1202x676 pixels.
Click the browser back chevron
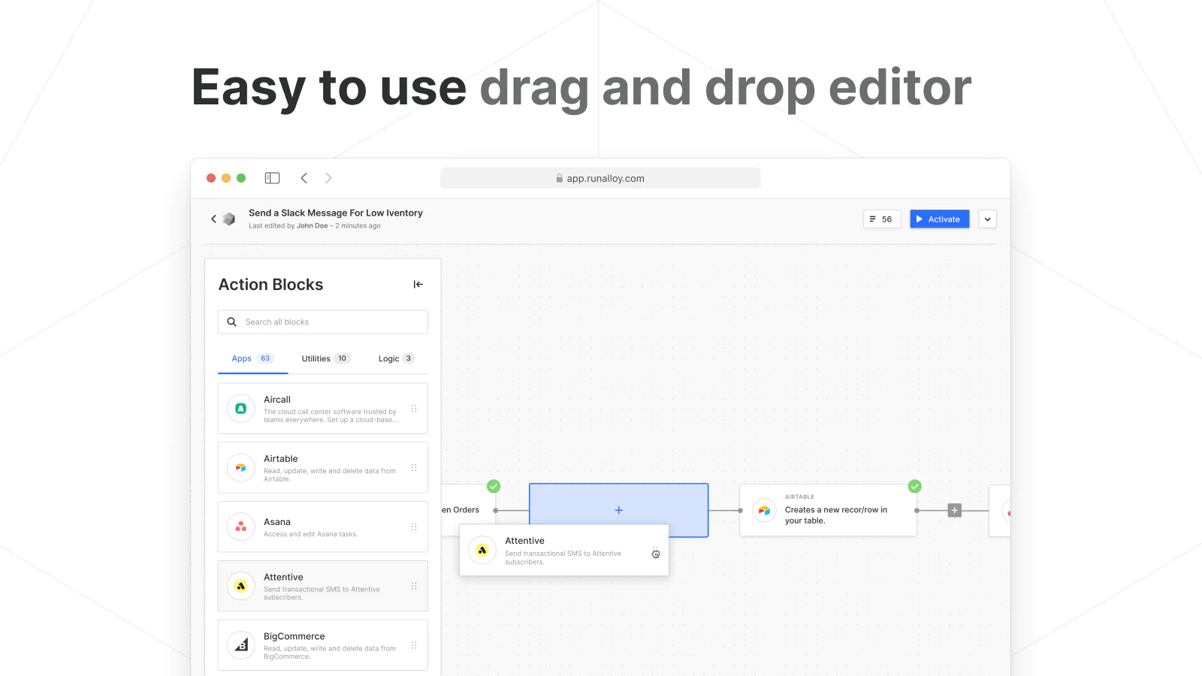click(304, 178)
